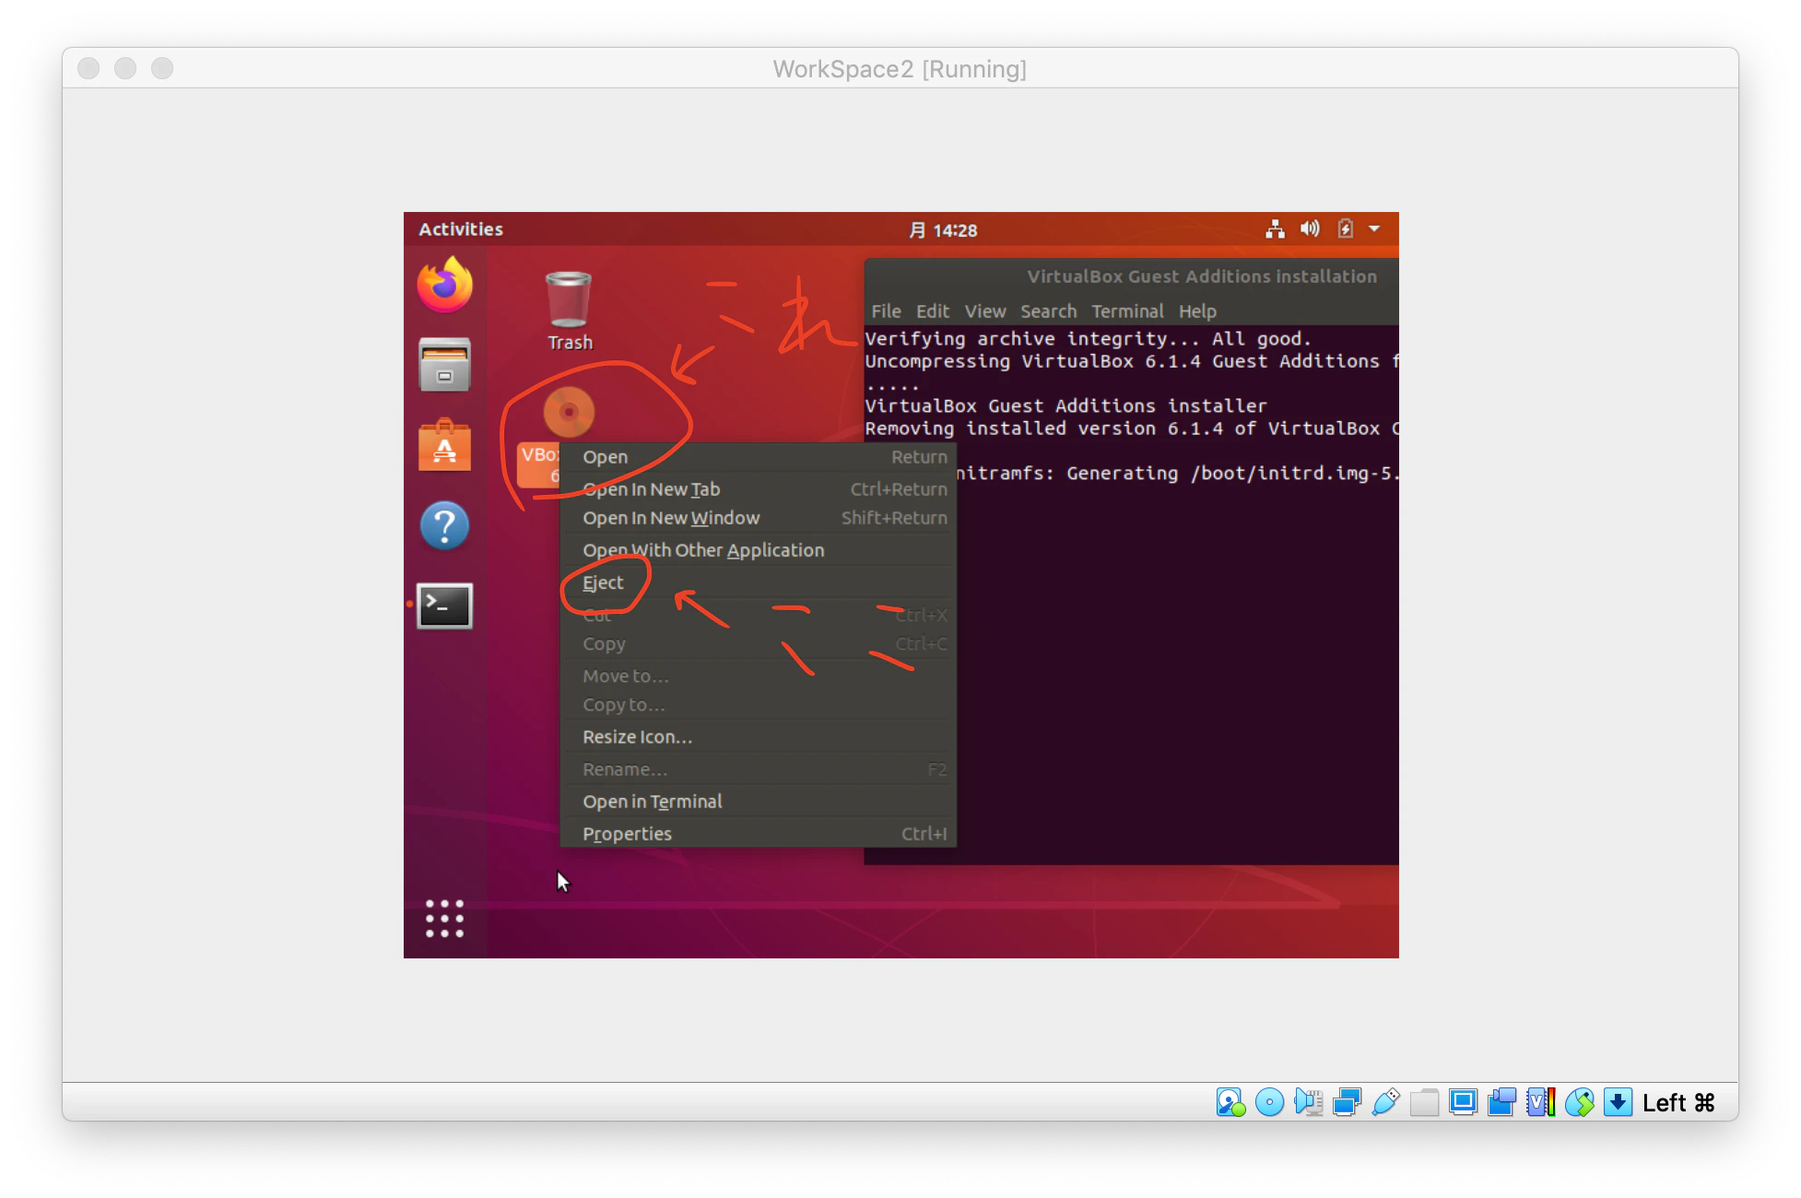Click the mouse integration status icon
This screenshot has height=1198, width=1801.
(x=1579, y=1102)
